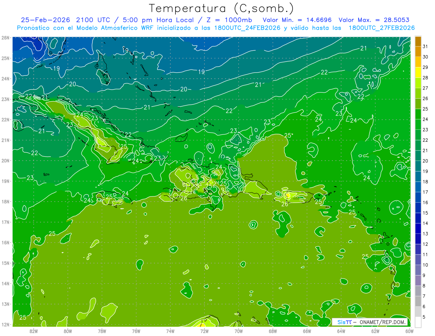435x336 pixels.
Task: Click the title "Temperatura (C,somb.)"
Action: [x=221, y=8]
